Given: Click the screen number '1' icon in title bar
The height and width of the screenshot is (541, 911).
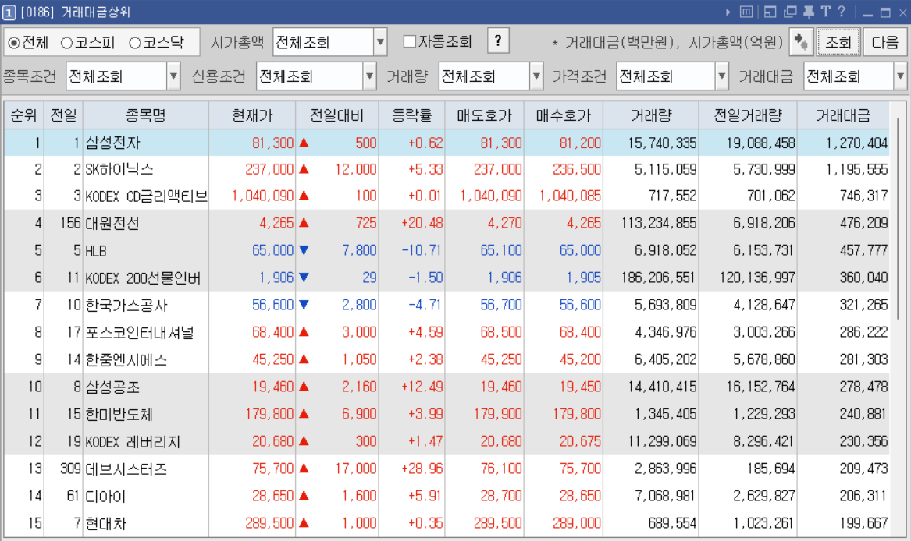Looking at the screenshot, I should (x=9, y=12).
